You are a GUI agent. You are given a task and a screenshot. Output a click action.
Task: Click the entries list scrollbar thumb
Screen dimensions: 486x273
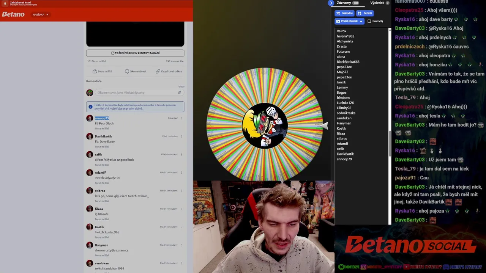point(390,143)
